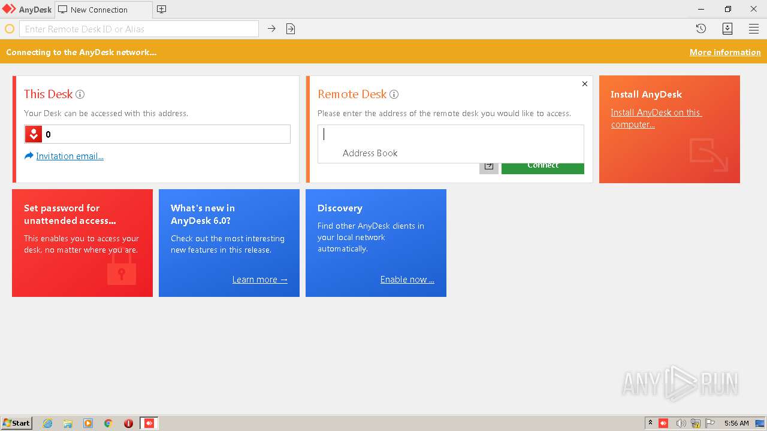Show hidden system tray icons
The width and height of the screenshot is (767, 431).
tap(650, 423)
